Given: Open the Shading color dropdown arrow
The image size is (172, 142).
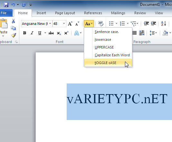Looking at the screenshot, I should (x=170, y=33).
